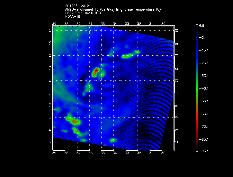
Task: Click bottom axis longitude label "-37"
Action: tap(77, 153)
